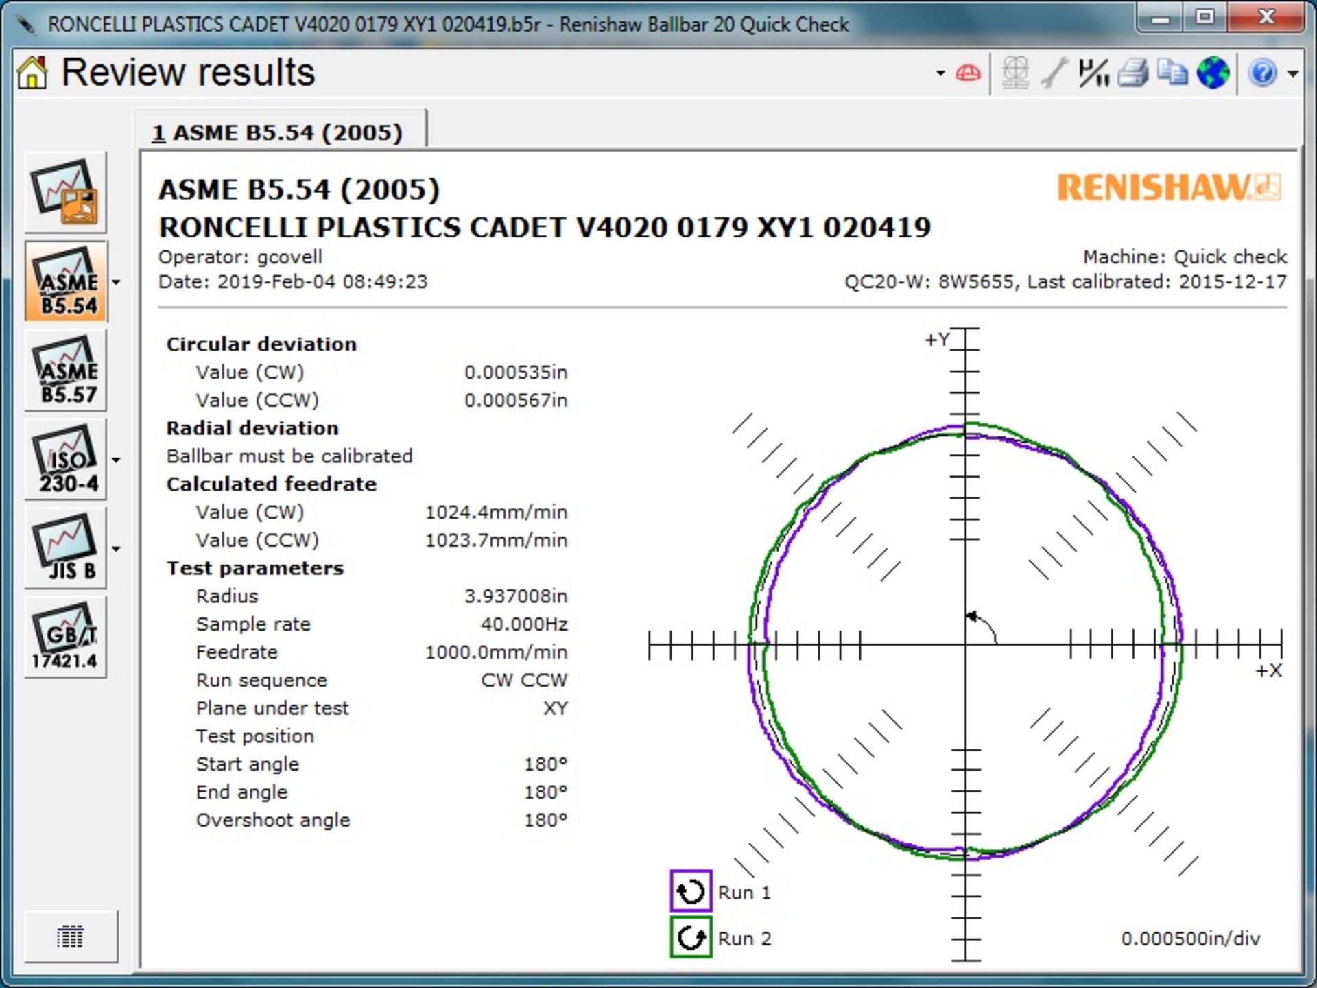
Task: Click the 0.000500in/div scale label
Action: tap(1190, 939)
